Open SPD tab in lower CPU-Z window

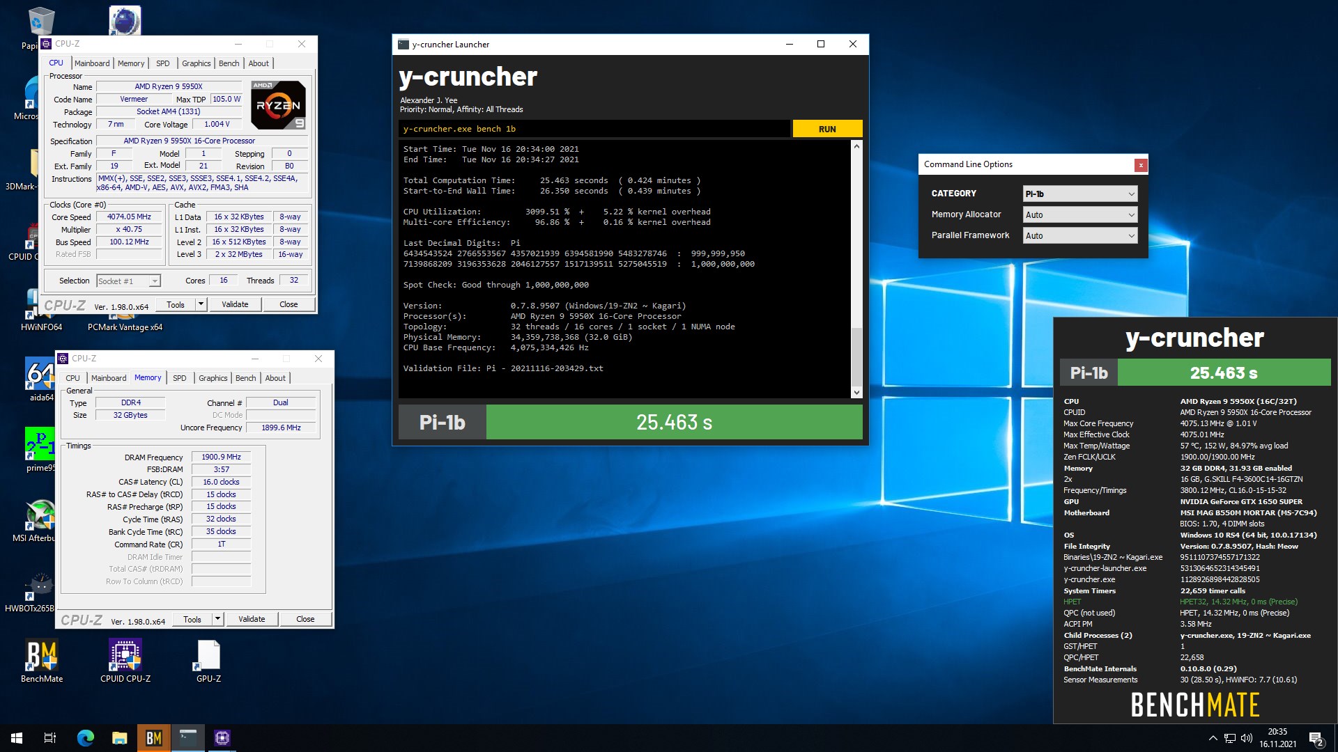tap(180, 378)
